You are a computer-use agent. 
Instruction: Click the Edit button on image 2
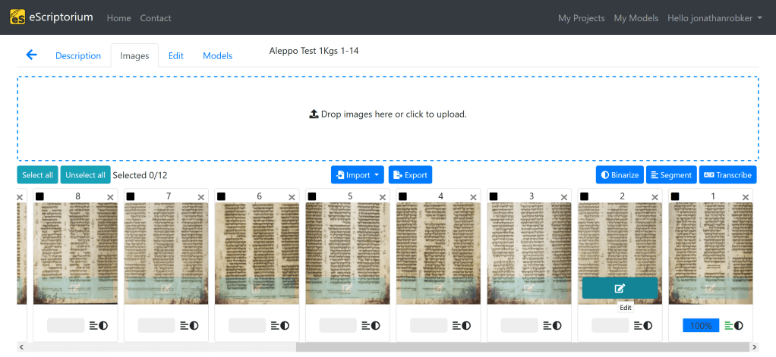620,288
